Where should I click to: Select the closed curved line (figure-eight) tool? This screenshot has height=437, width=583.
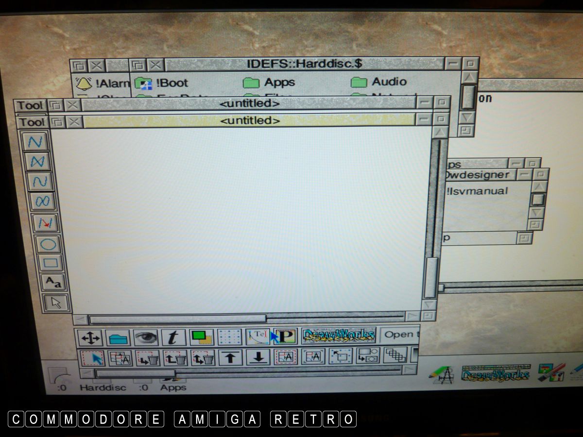point(42,201)
